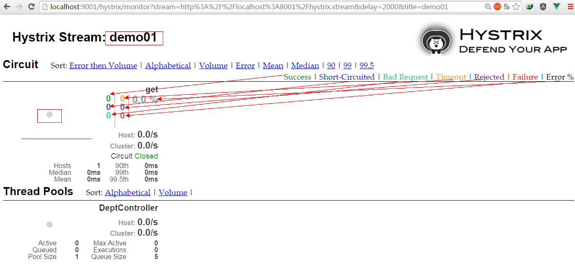
Task: Click the blue short-circuited counter 0
Action: [109, 107]
